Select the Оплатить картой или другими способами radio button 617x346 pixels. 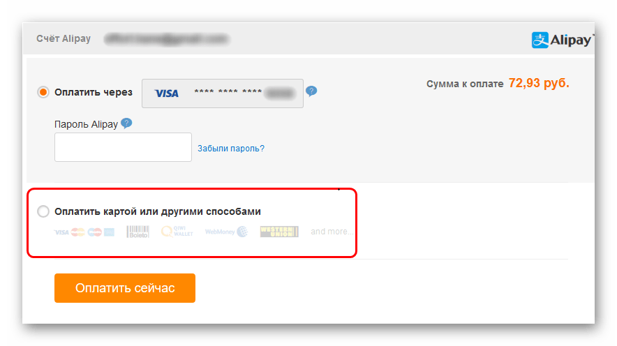pos(43,211)
